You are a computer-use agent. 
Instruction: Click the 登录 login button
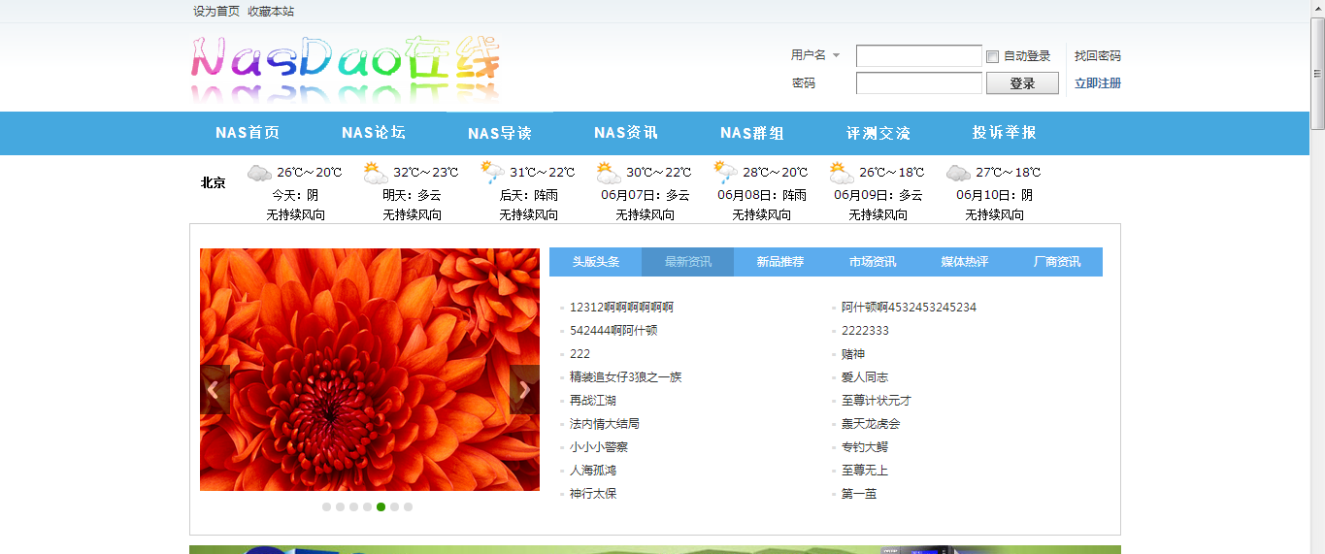click(x=1022, y=83)
